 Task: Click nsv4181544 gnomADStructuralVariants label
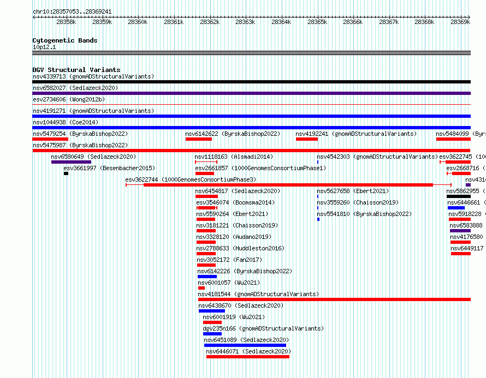(x=258, y=294)
